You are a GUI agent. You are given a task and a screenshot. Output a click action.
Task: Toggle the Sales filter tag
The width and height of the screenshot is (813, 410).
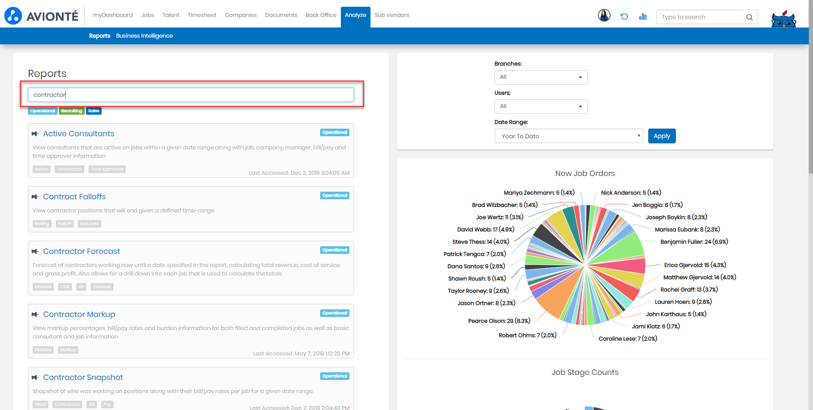[94, 111]
